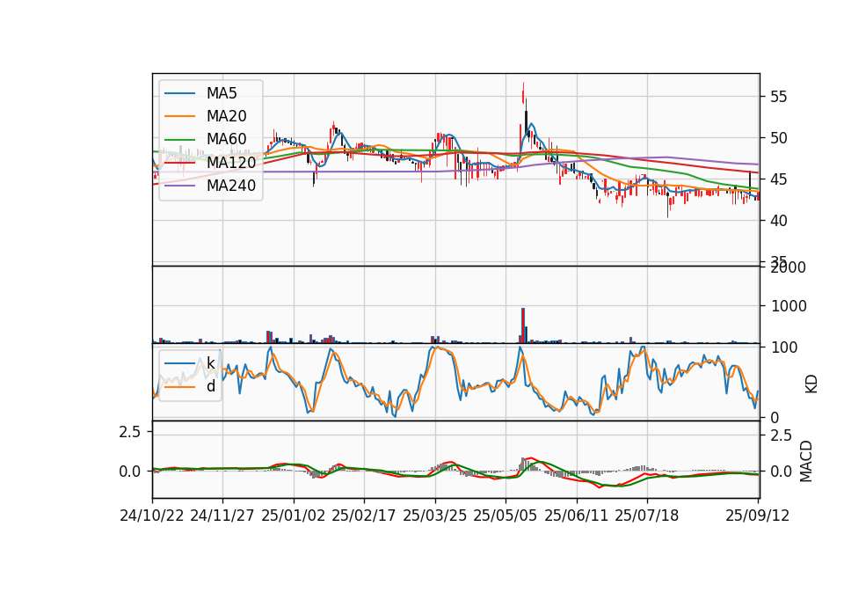The image size is (844, 607).
Task: Click the 25/06/11 date tick label
Action: click(x=577, y=516)
